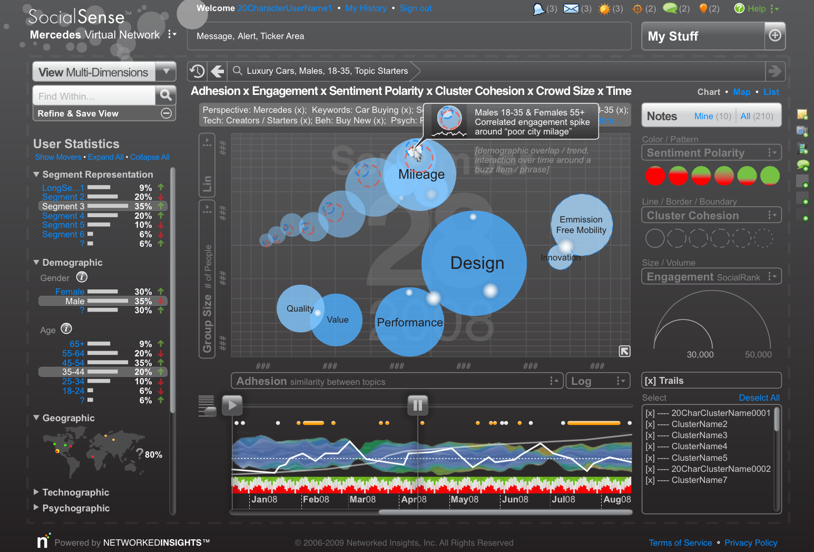The image size is (814, 552).
Task: Click the Deselct All link
Action: pos(759,398)
